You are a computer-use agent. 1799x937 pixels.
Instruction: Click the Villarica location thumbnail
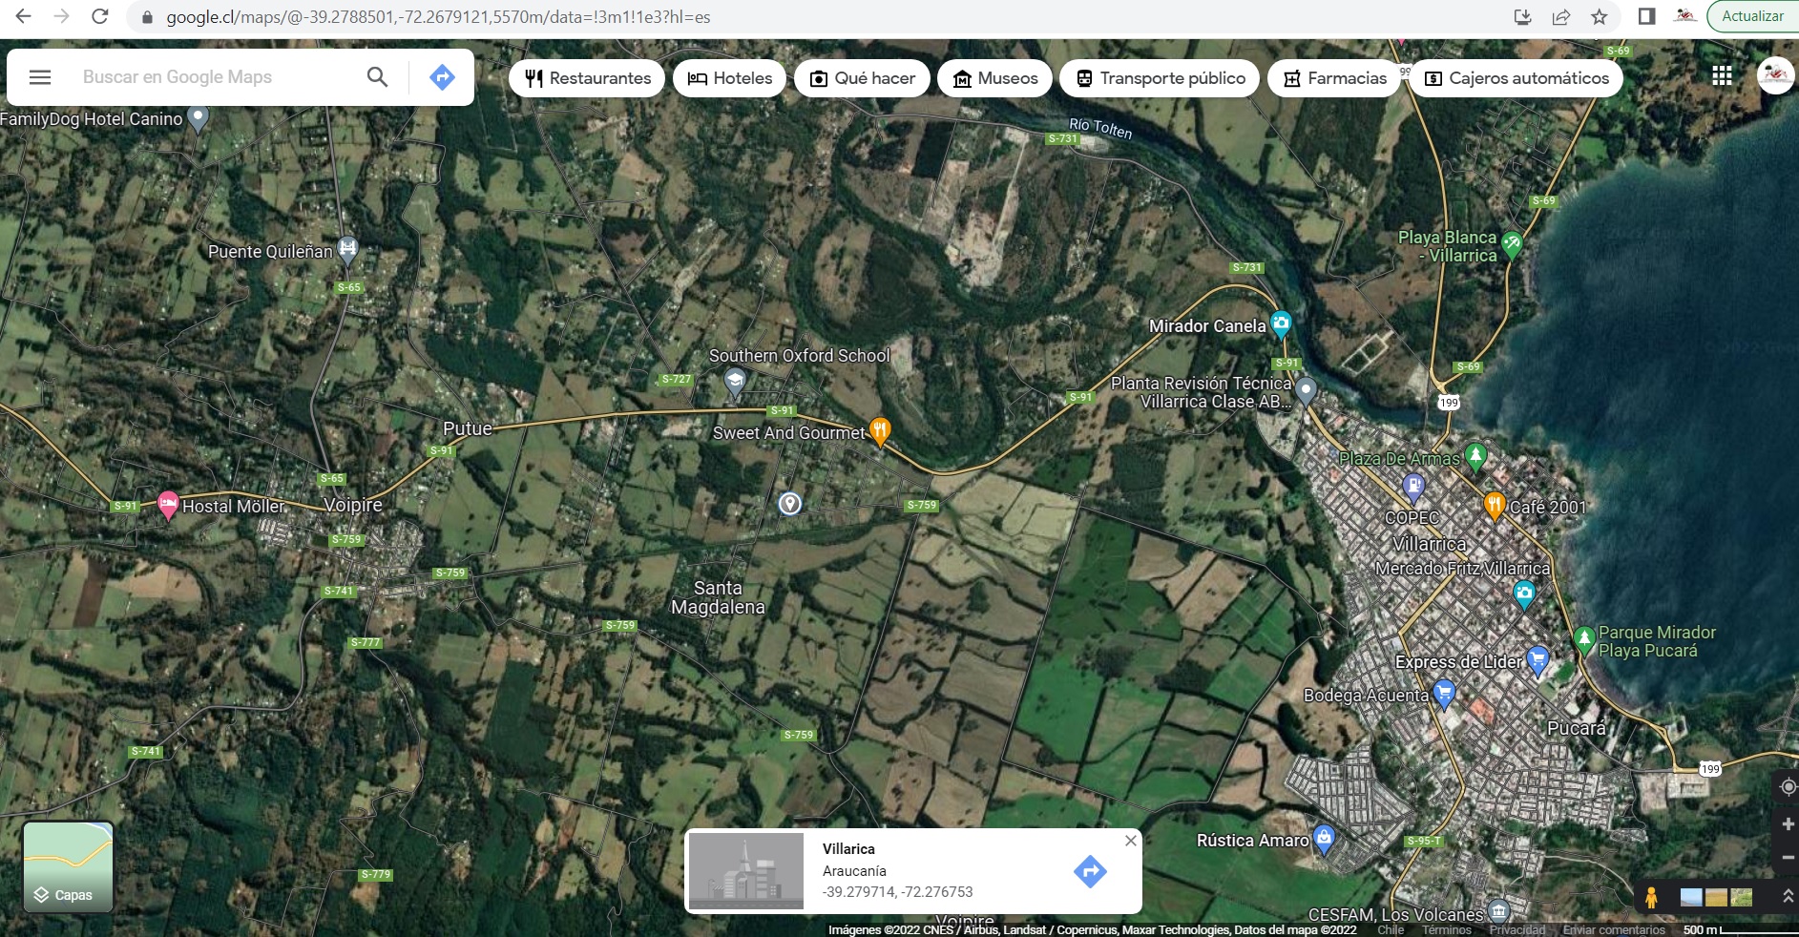tap(746, 871)
